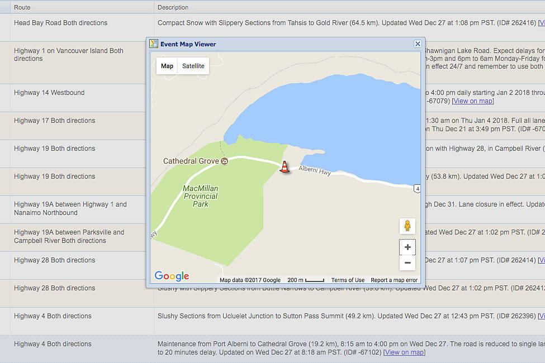Select the Head Bay Road row

click(60, 23)
